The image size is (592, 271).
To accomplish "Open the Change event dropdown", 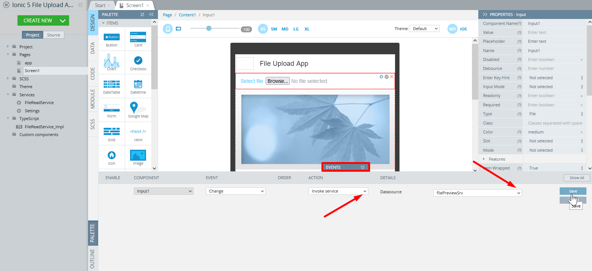I will [235, 191].
